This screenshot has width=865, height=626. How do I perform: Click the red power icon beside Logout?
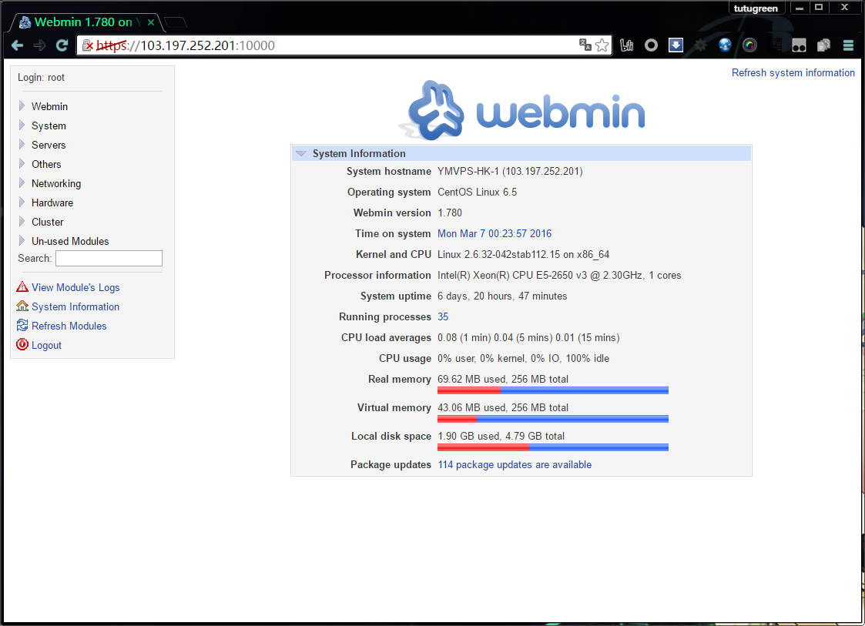click(22, 345)
